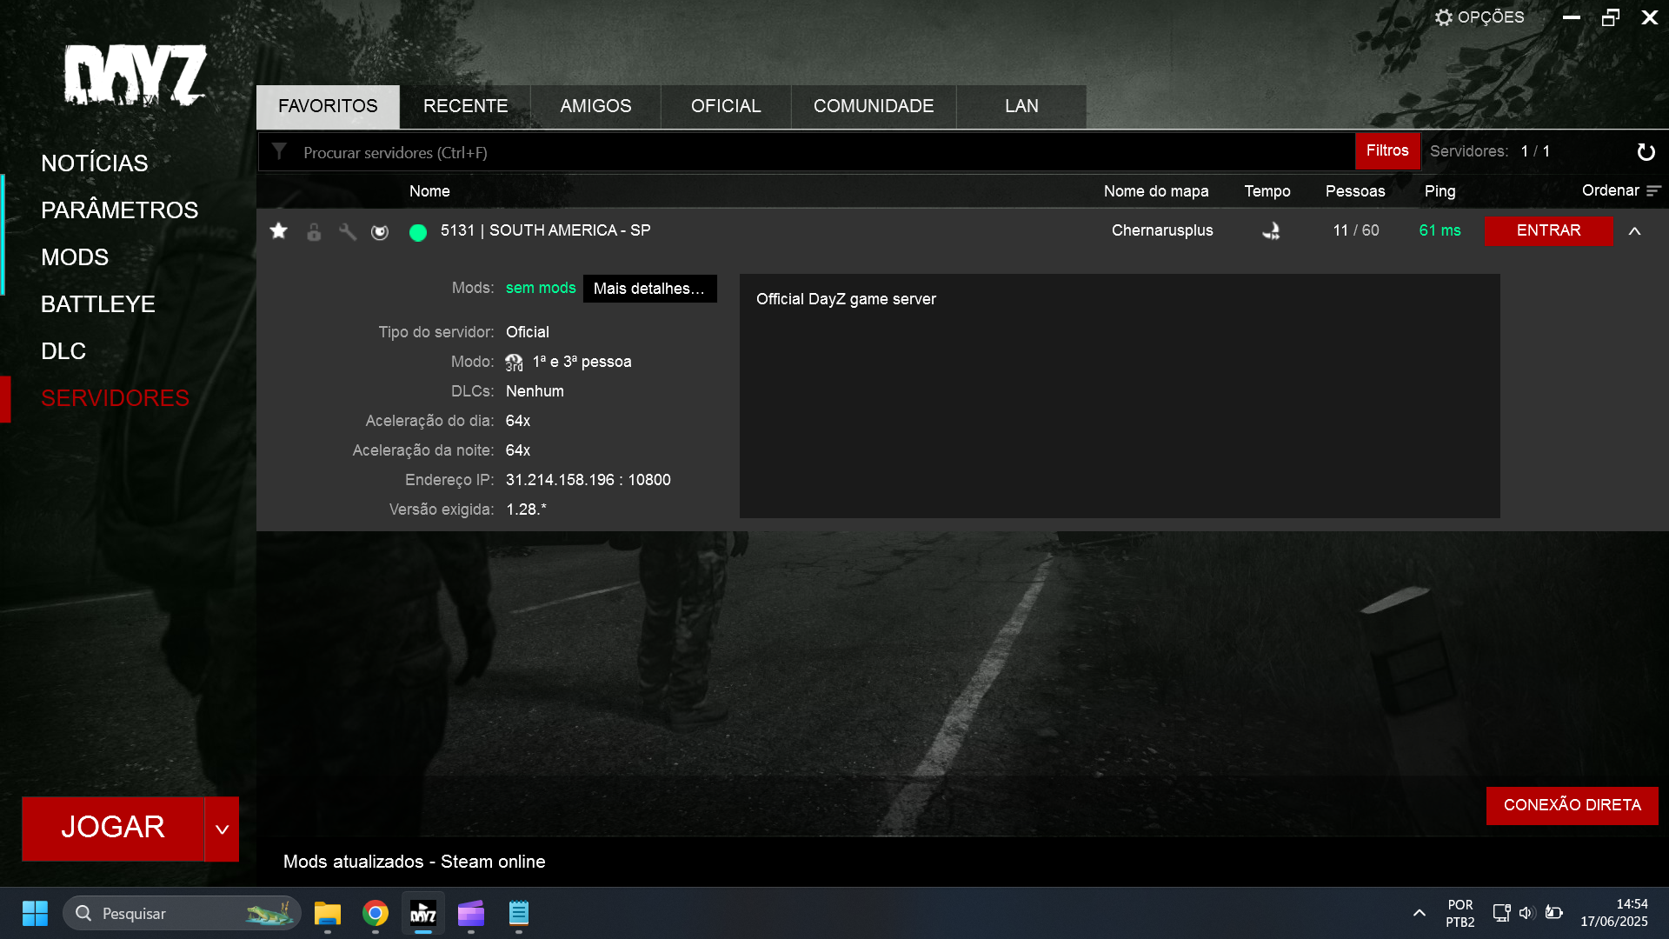This screenshot has width=1669, height=939.
Task: Click the green sem mods text
Action: 541,288
